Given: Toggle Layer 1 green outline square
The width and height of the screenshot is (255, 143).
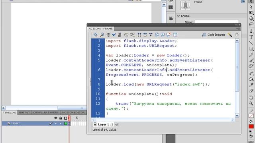Looking at the screenshot, I should [x=65, y=124].
